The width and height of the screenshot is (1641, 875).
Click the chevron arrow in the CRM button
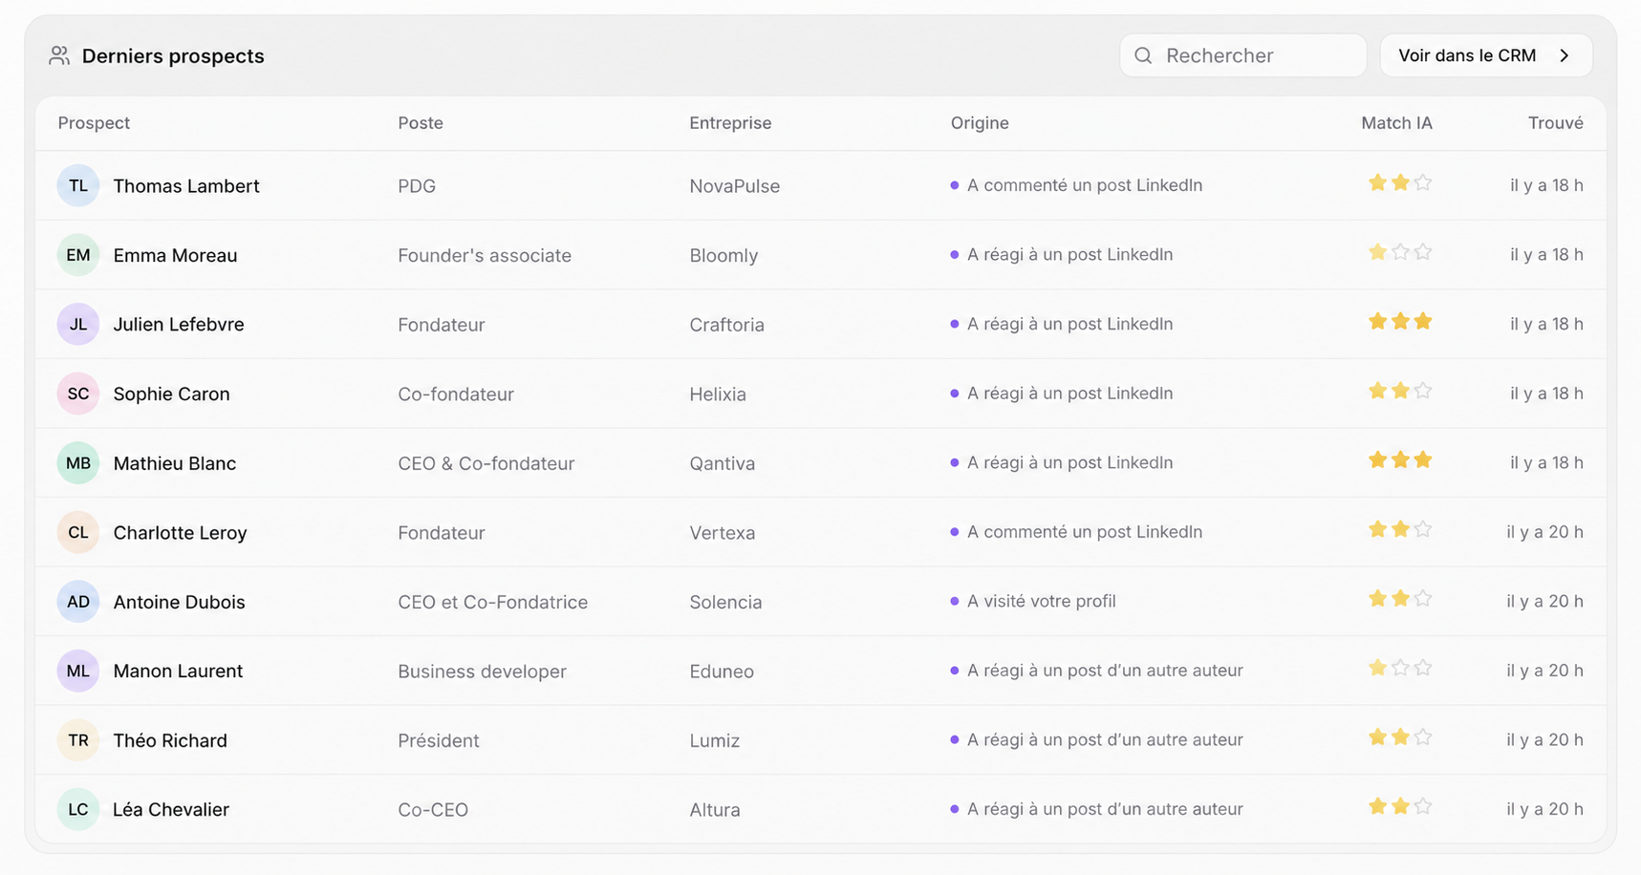click(1565, 55)
